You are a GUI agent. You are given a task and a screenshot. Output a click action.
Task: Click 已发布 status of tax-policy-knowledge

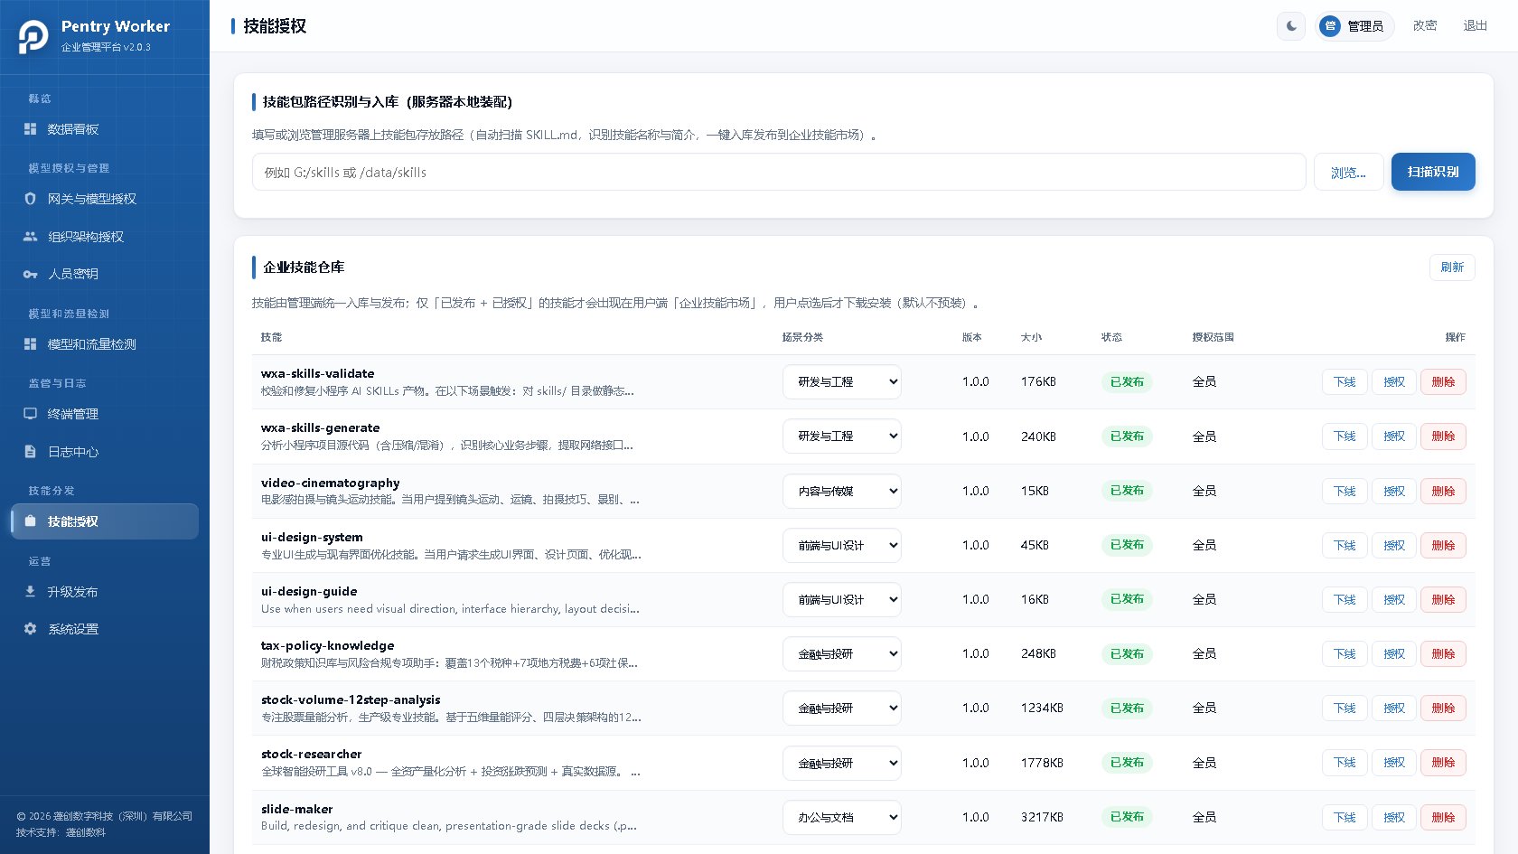point(1127,654)
